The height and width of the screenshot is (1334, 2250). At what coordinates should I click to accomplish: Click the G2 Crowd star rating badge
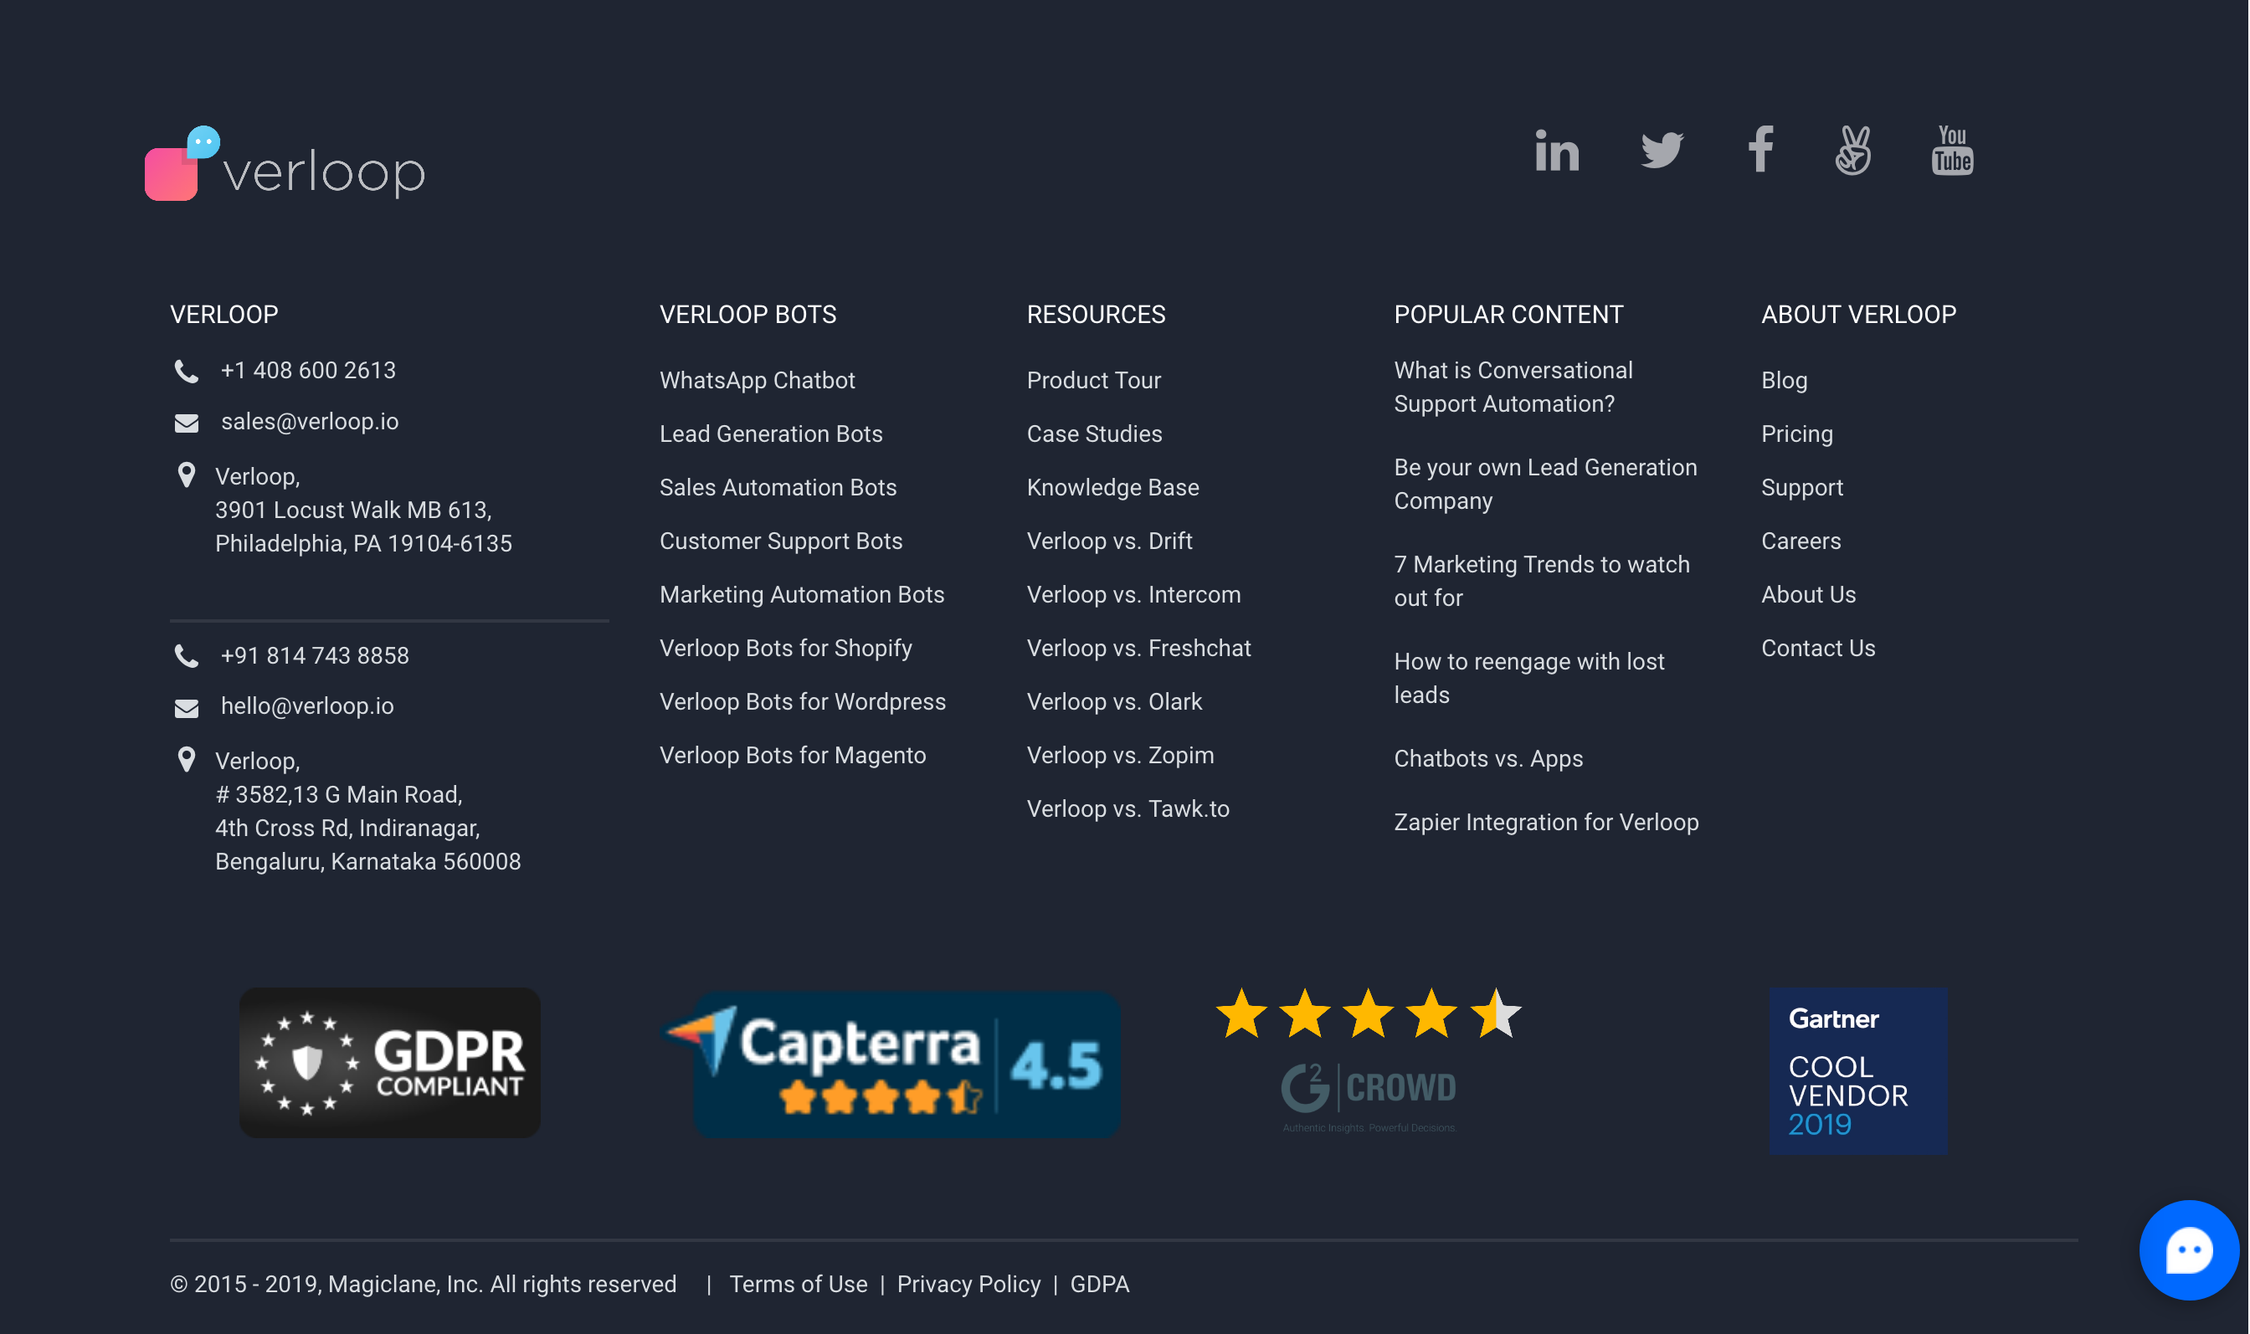click(x=1368, y=1060)
